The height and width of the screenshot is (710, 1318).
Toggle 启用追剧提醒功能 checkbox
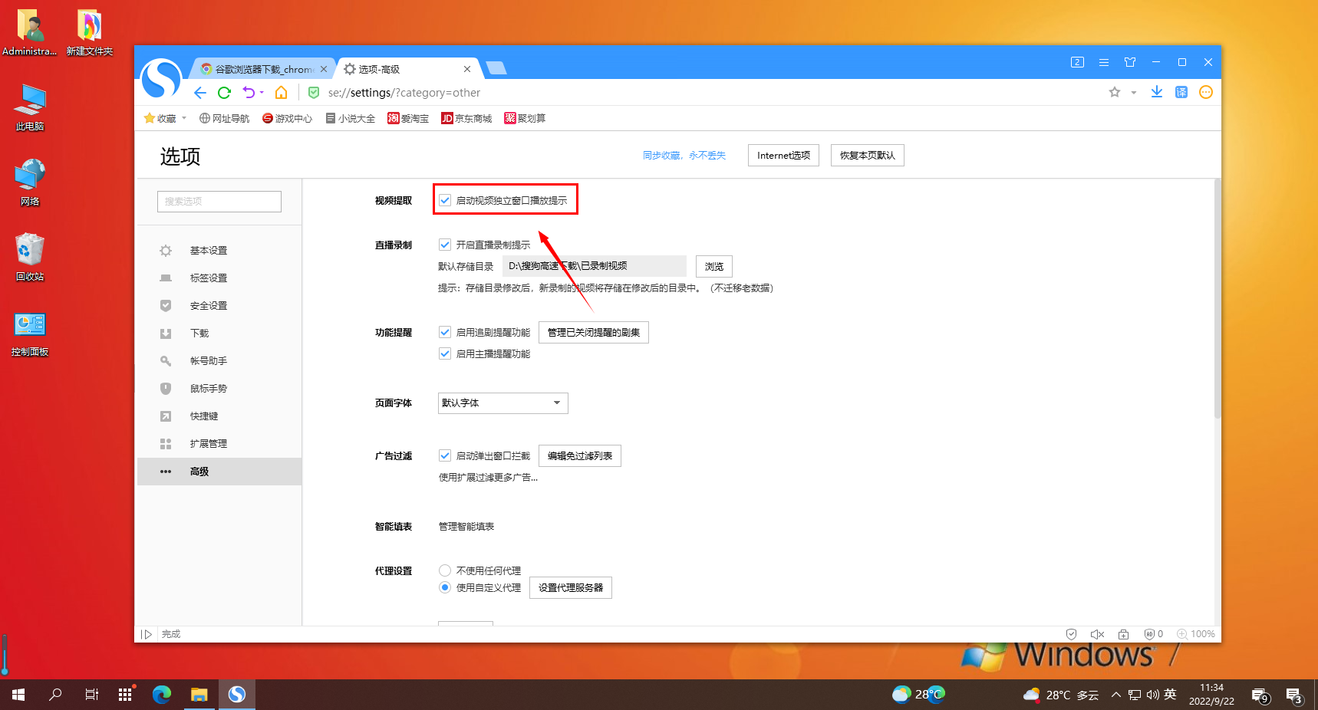point(445,332)
